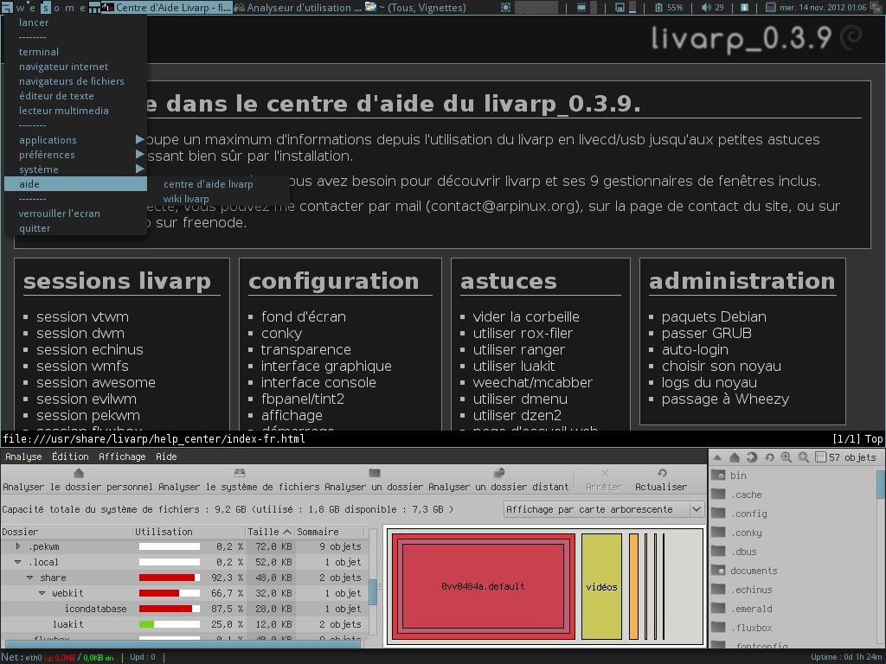The image size is (886, 664).
Task: Open the documents folder icon
Action: point(718,571)
